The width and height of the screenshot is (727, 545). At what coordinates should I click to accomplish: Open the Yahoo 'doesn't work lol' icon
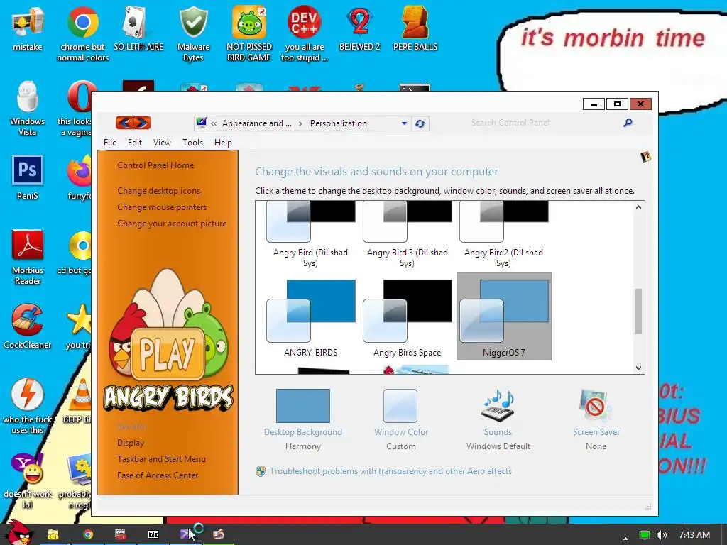click(28, 480)
